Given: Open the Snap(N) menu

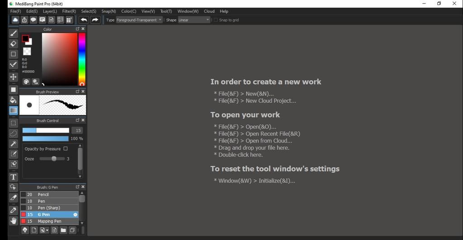Looking at the screenshot, I should click(x=109, y=11).
